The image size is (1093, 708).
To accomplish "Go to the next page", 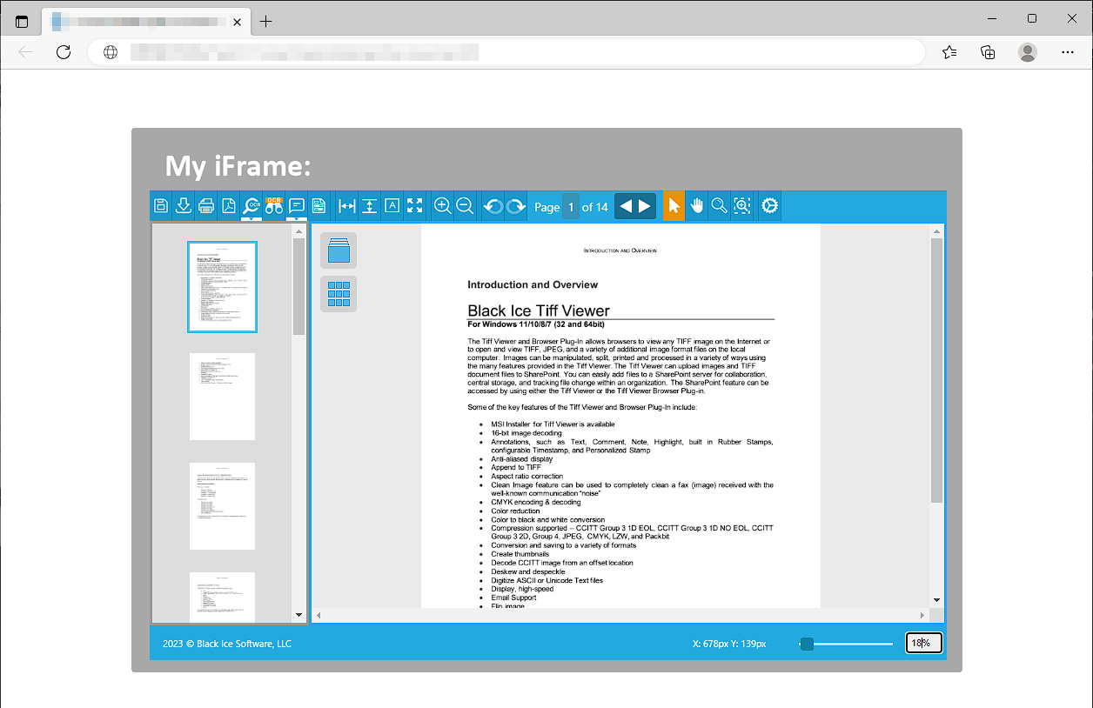I will pos(645,206).
